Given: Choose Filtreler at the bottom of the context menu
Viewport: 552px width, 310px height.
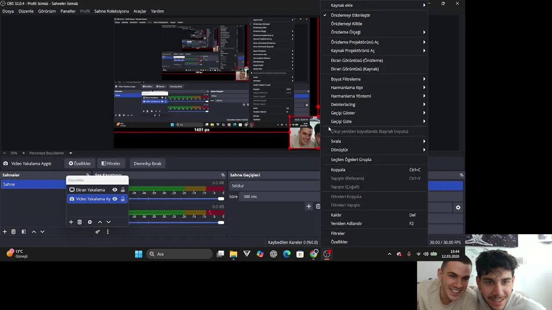Looking at the screenshot, I should click(x=374, y=233).
